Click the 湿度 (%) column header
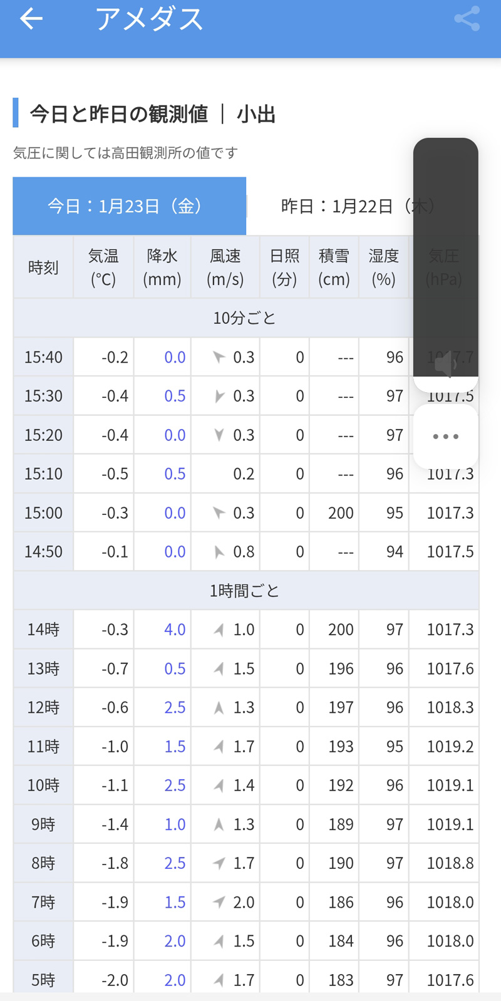The height and width of the screenshot is (1001, 501). point(383,267)
